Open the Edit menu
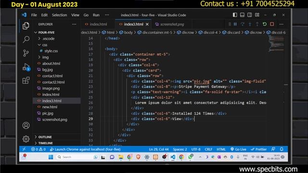The height and width of the screenshot is (173, 308). 44,15
